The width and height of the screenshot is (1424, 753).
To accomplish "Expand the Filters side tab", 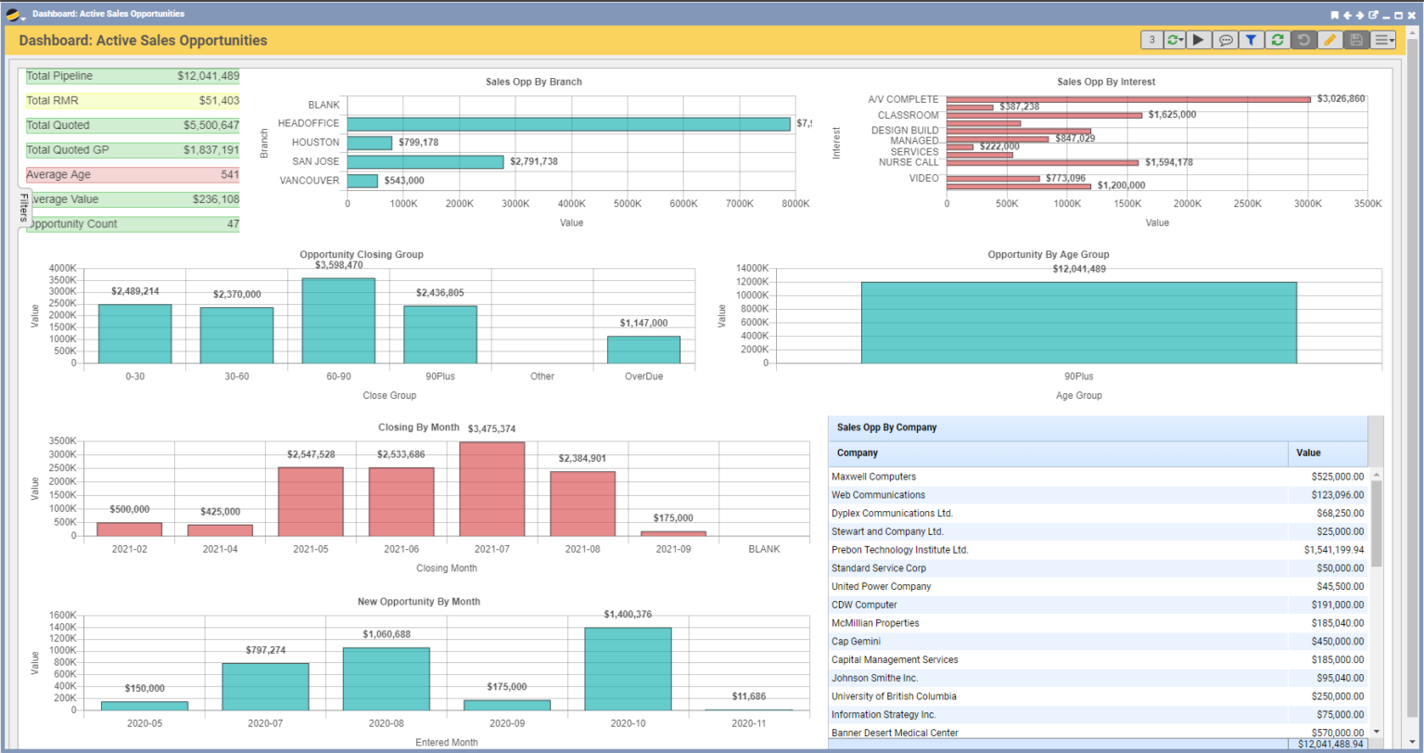I will coord(23,208).
